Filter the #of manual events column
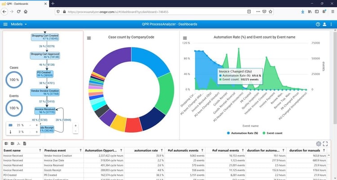337x180 pixels. pos(243,150)
